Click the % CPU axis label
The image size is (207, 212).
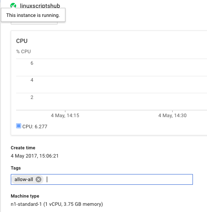pyautogui.click(x=24, y=52)
